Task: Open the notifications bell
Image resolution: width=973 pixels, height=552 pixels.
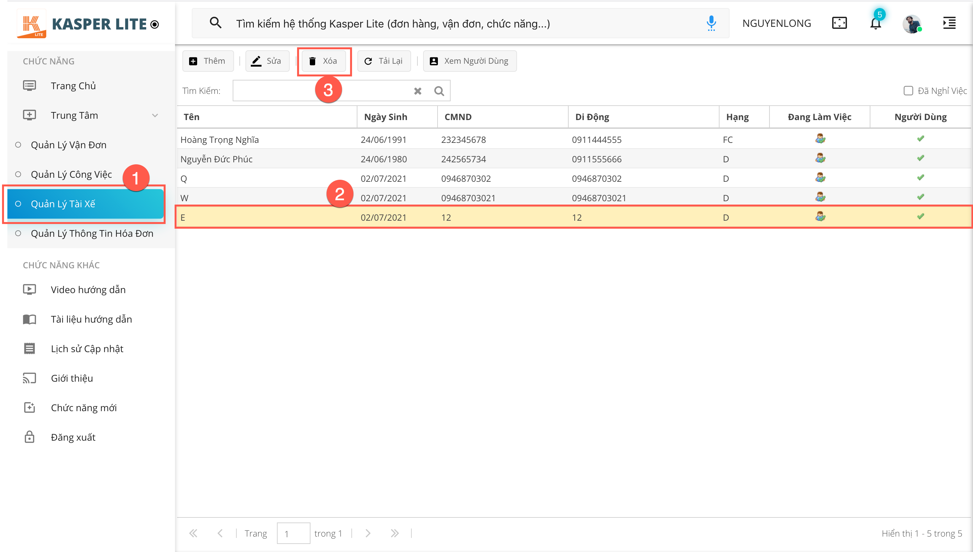Action: click(875, 23)
